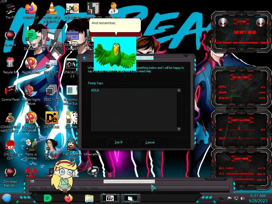The width and height of the screenshot is (272, 204).
Task: Open the ISRAEL SPY shortcut
Action: (52, 67)
